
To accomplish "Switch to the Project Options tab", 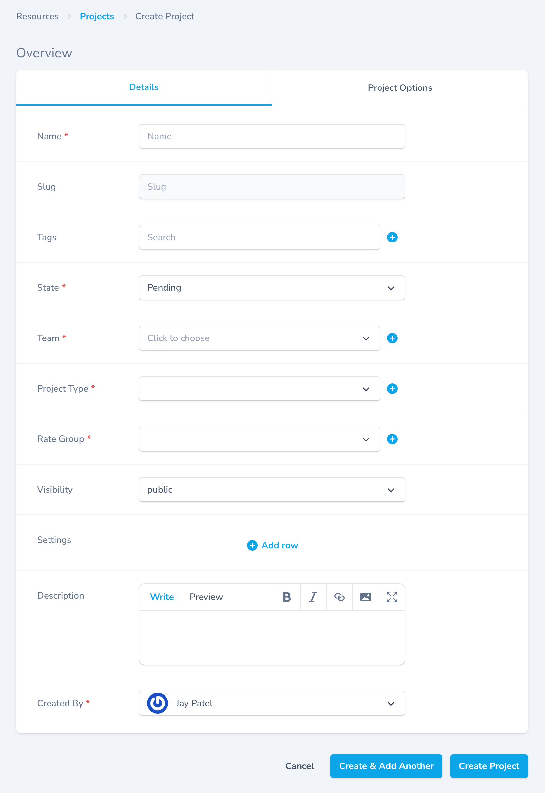I will click(x=399, y=87).
